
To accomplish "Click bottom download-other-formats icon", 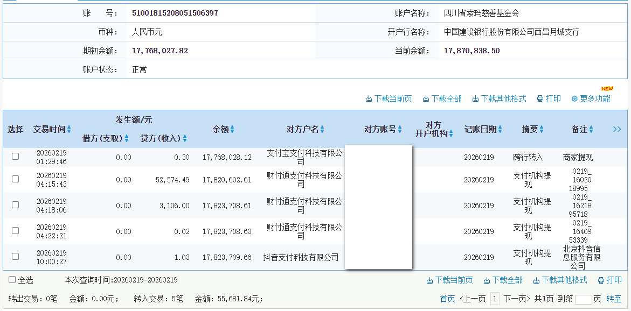I will 536,280.
